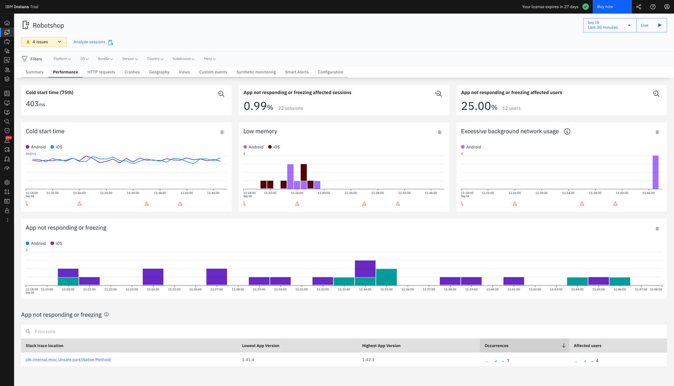The height and width of the screenshot is (386, 674).
Task: Click first warning marker under Cold start chart
Action: 27,204
